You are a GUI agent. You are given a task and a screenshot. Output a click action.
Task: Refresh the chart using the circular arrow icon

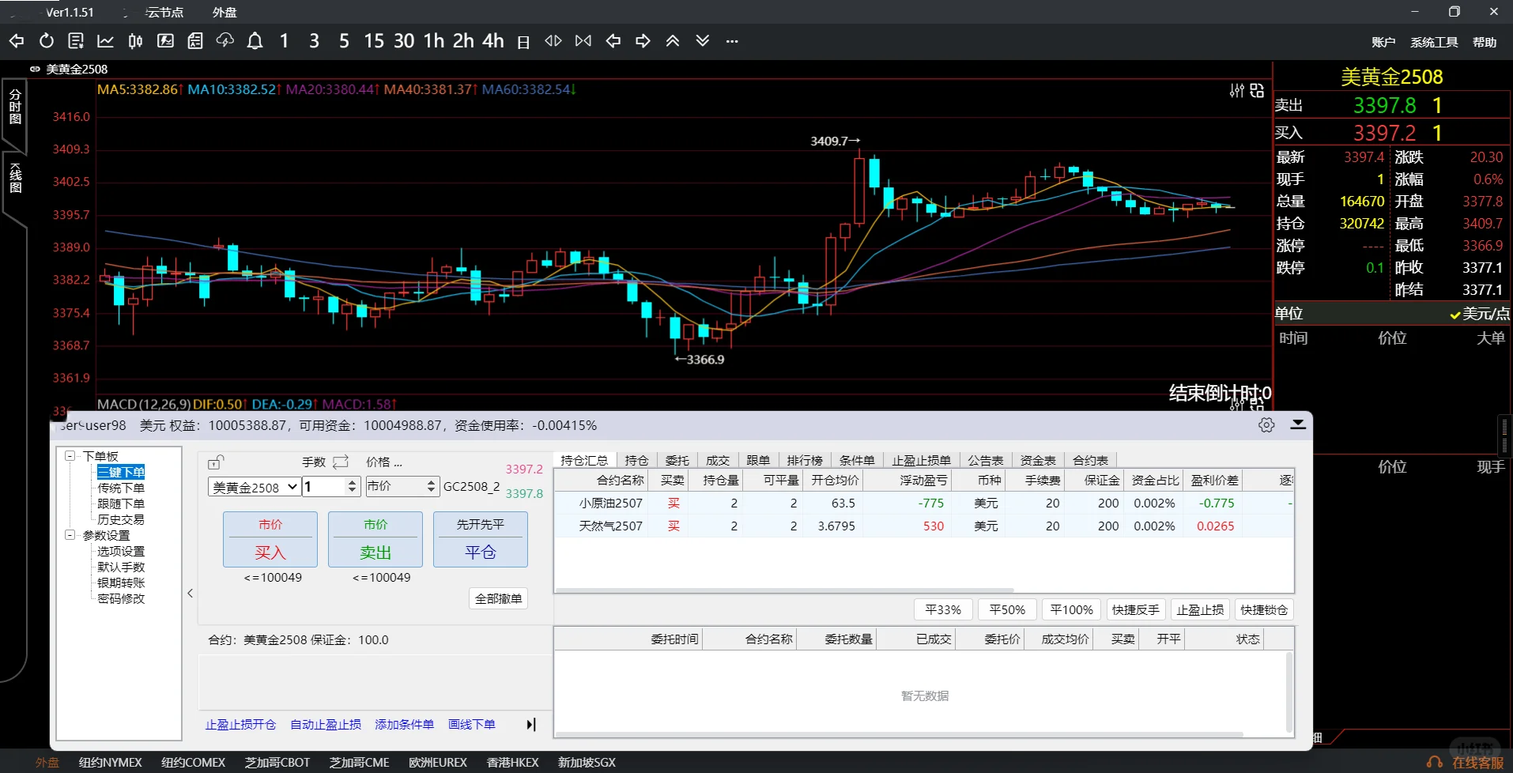(x=47, y=41)
